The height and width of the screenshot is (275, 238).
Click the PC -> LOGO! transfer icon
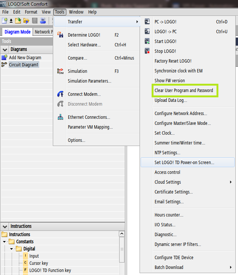point(147,22)
